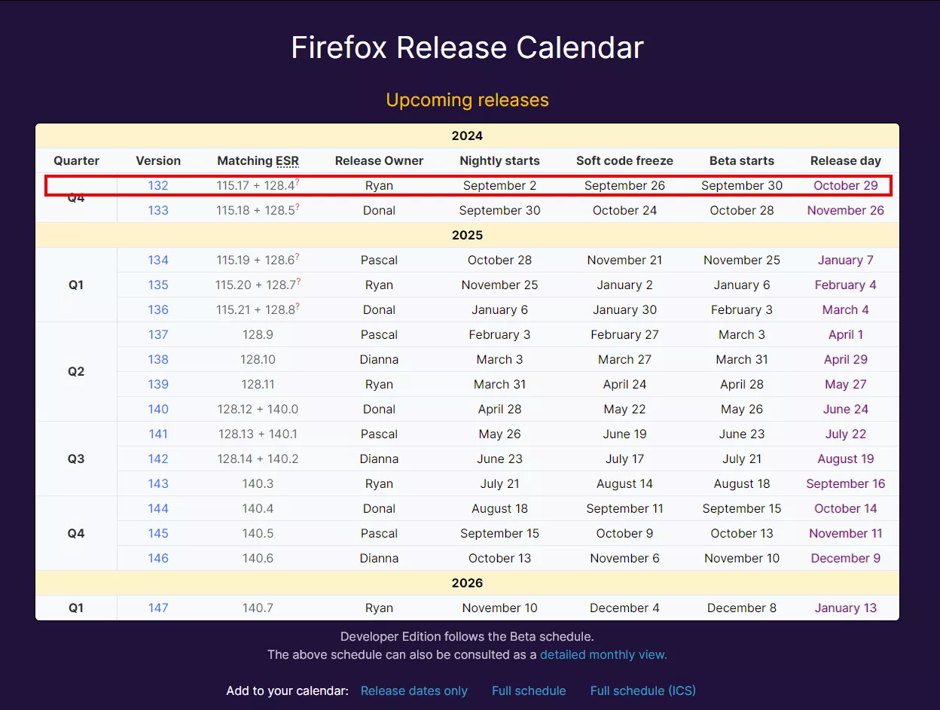Screen dimensions: 940x710
Task: Click the question mark beside 115.18 + 128.5
Action: coord(298,208)
